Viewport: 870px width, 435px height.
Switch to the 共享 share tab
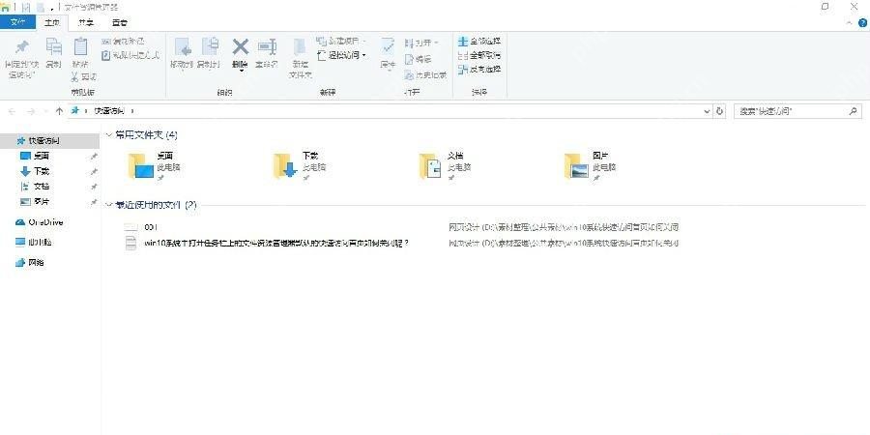tap(85, 23)
